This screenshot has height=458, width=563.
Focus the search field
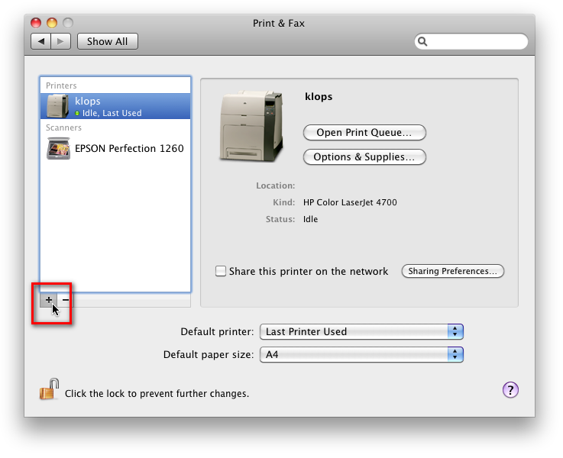point(471,42)
